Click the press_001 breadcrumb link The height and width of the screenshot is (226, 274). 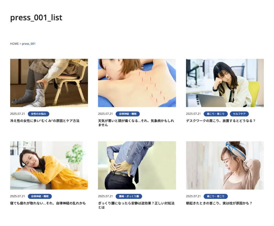29,44
